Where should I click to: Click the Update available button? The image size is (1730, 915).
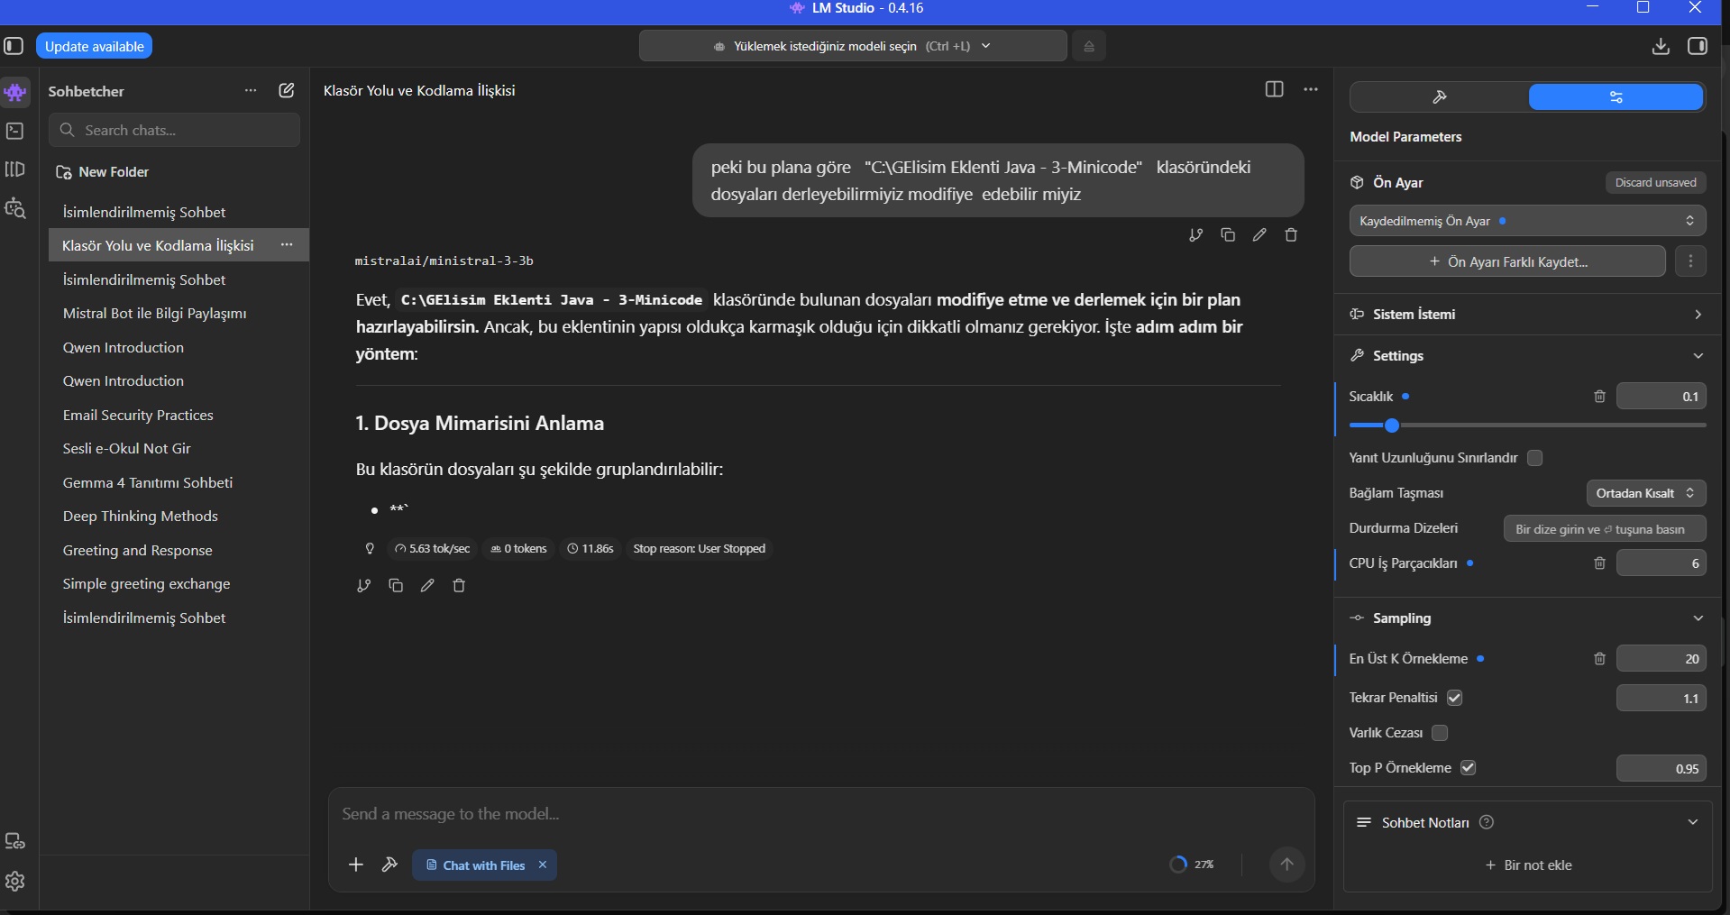[94, 46]
